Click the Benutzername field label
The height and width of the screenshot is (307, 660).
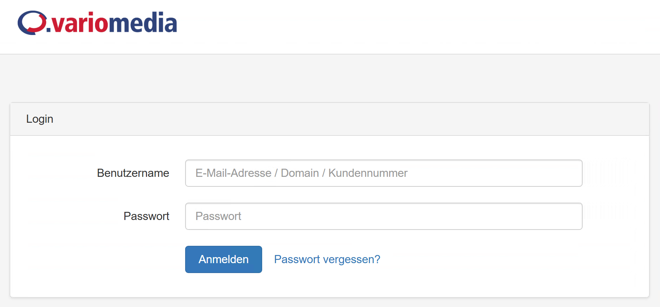click(133, 173)
